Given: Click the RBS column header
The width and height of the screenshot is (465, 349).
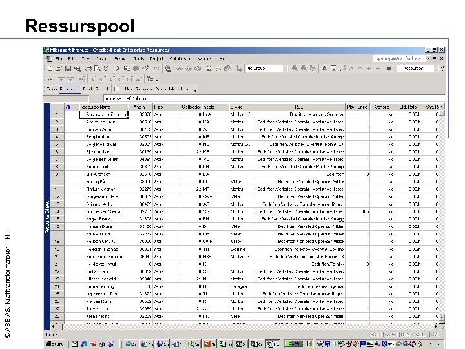Looking at the screenshot, I should tap(300, 107).
